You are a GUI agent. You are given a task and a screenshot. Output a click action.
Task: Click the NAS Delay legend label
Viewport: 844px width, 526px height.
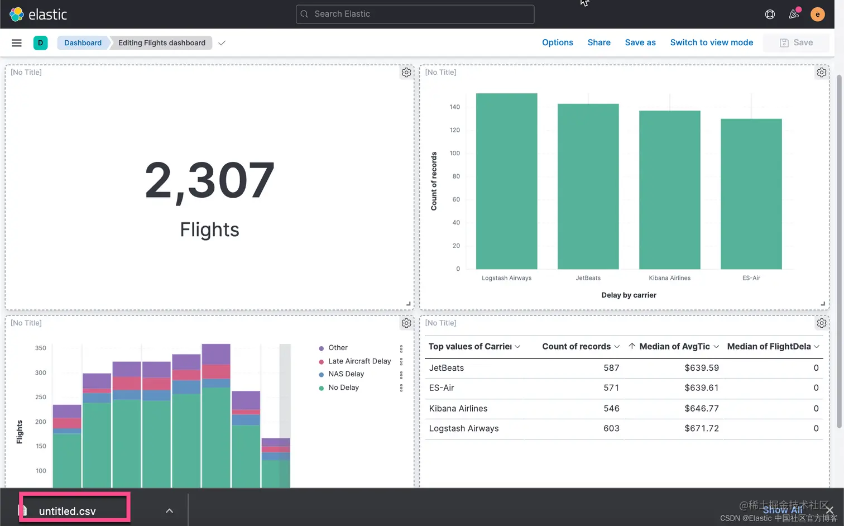pos(346,374)
